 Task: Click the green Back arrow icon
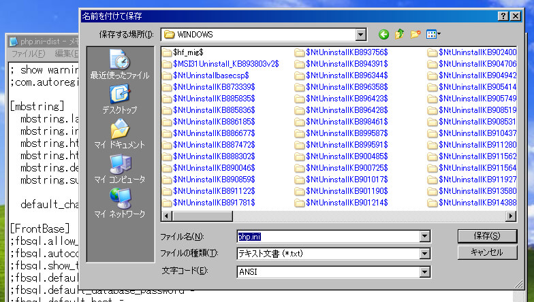coord(383,34)
